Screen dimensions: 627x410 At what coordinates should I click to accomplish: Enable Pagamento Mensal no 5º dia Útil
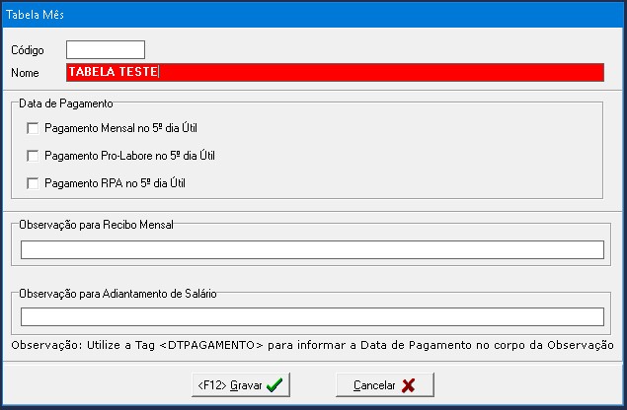pyautogui.click(x=33, y=128)
